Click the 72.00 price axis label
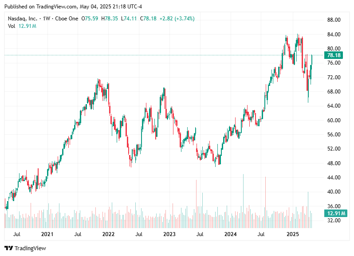Image resolution: width=354 pixels, height=256 pixels. click(334, 78)
